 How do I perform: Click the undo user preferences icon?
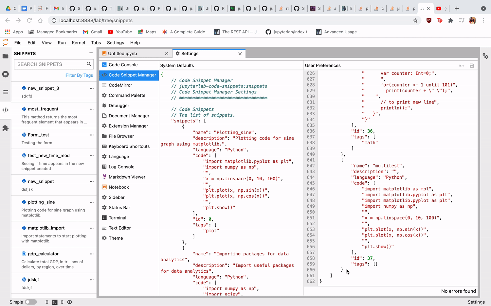pyautogui.click(x=462, y=66)
